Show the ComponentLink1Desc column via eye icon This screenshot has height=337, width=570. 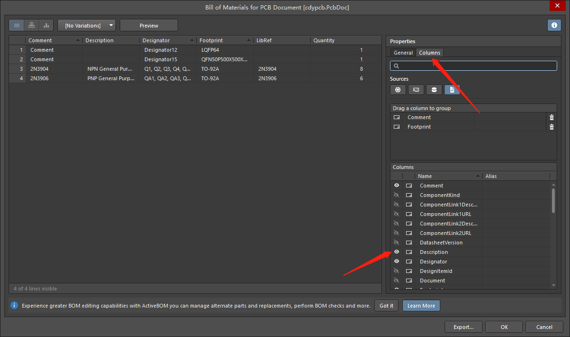click(x=397, y=205)
